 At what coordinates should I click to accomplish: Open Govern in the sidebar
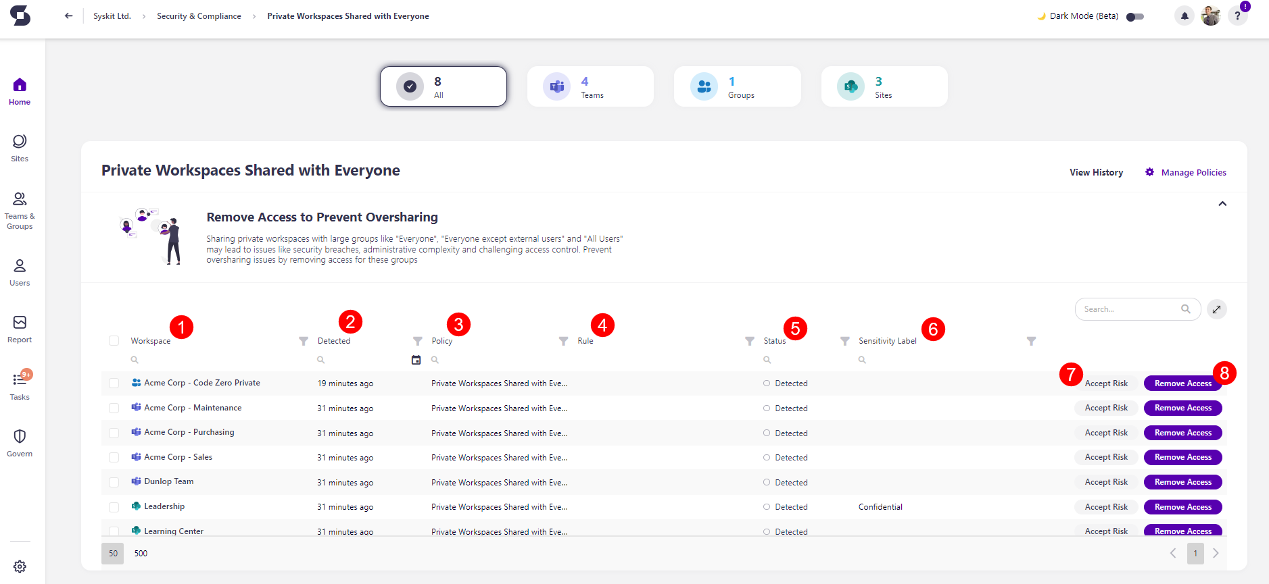pos(20,443)
